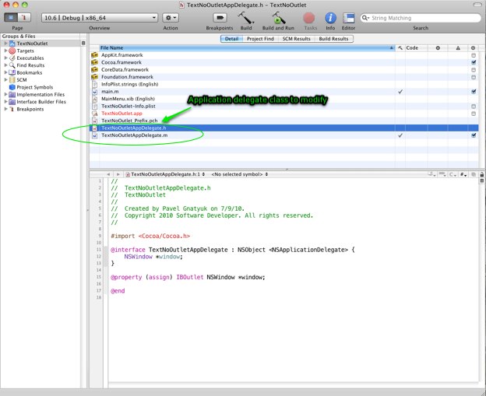The width and height of the screenshot is (486, 396).
Task: Select Project Symbols in the sidebar
Action: [35, 87]
